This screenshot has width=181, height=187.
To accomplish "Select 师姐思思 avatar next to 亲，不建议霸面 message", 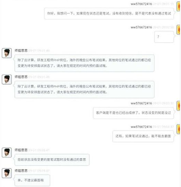I will (7, 173).
